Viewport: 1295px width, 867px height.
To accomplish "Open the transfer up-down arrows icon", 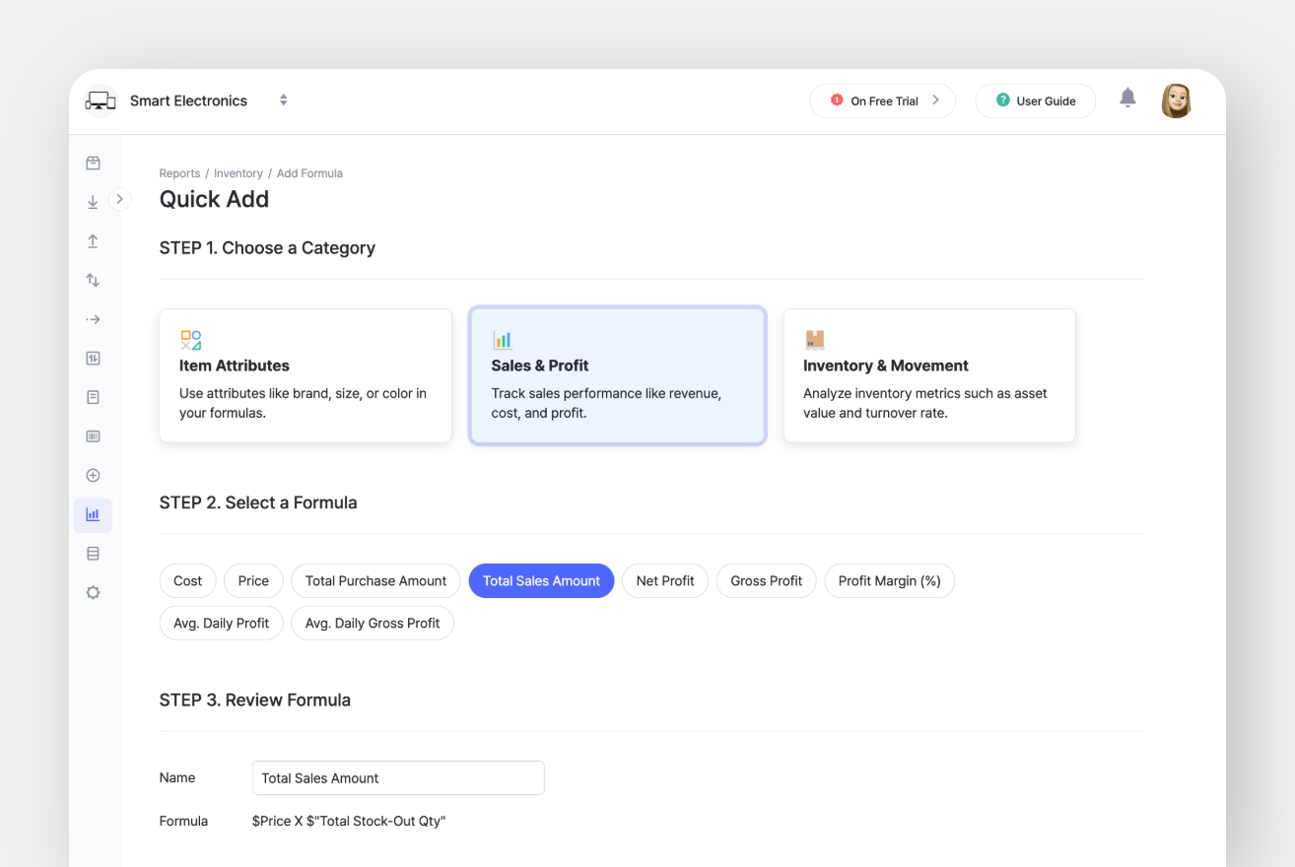I will click(x=93, y=280).
